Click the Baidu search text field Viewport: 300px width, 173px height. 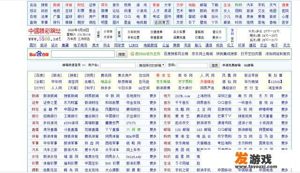click(x=83, y=54)
